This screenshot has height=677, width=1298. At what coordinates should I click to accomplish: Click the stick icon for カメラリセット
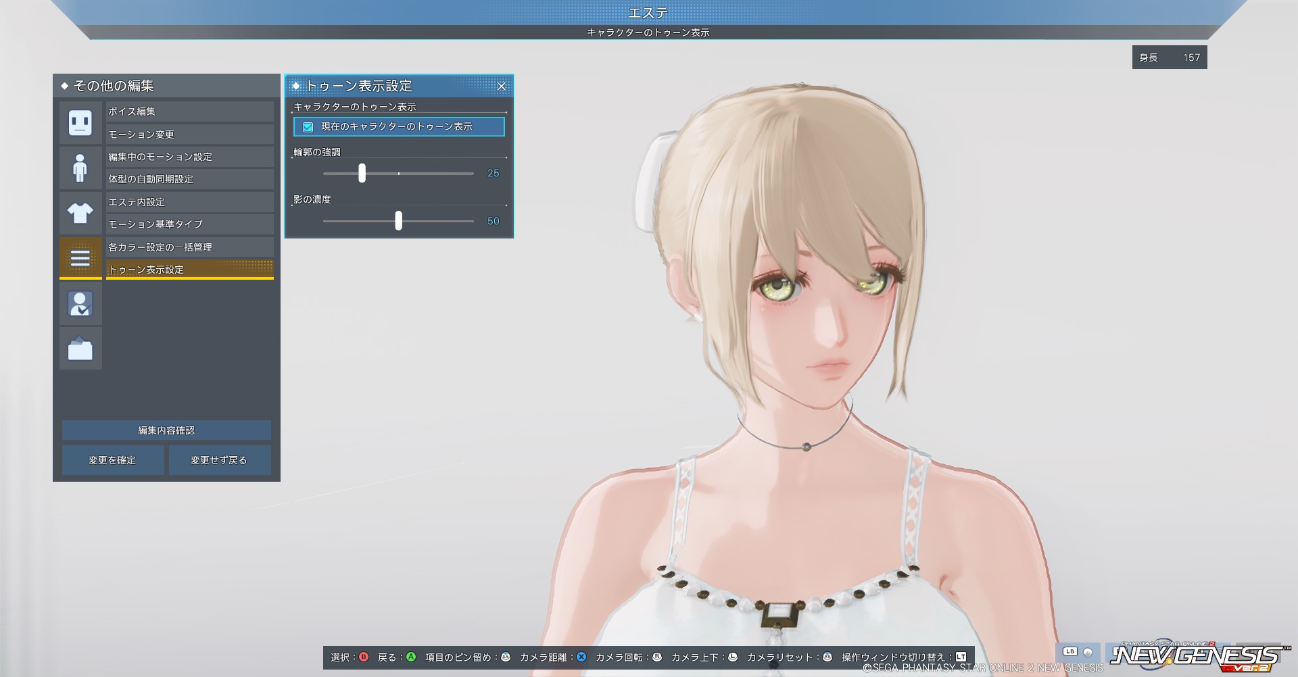pyautogui.click(x=827, y=657)
